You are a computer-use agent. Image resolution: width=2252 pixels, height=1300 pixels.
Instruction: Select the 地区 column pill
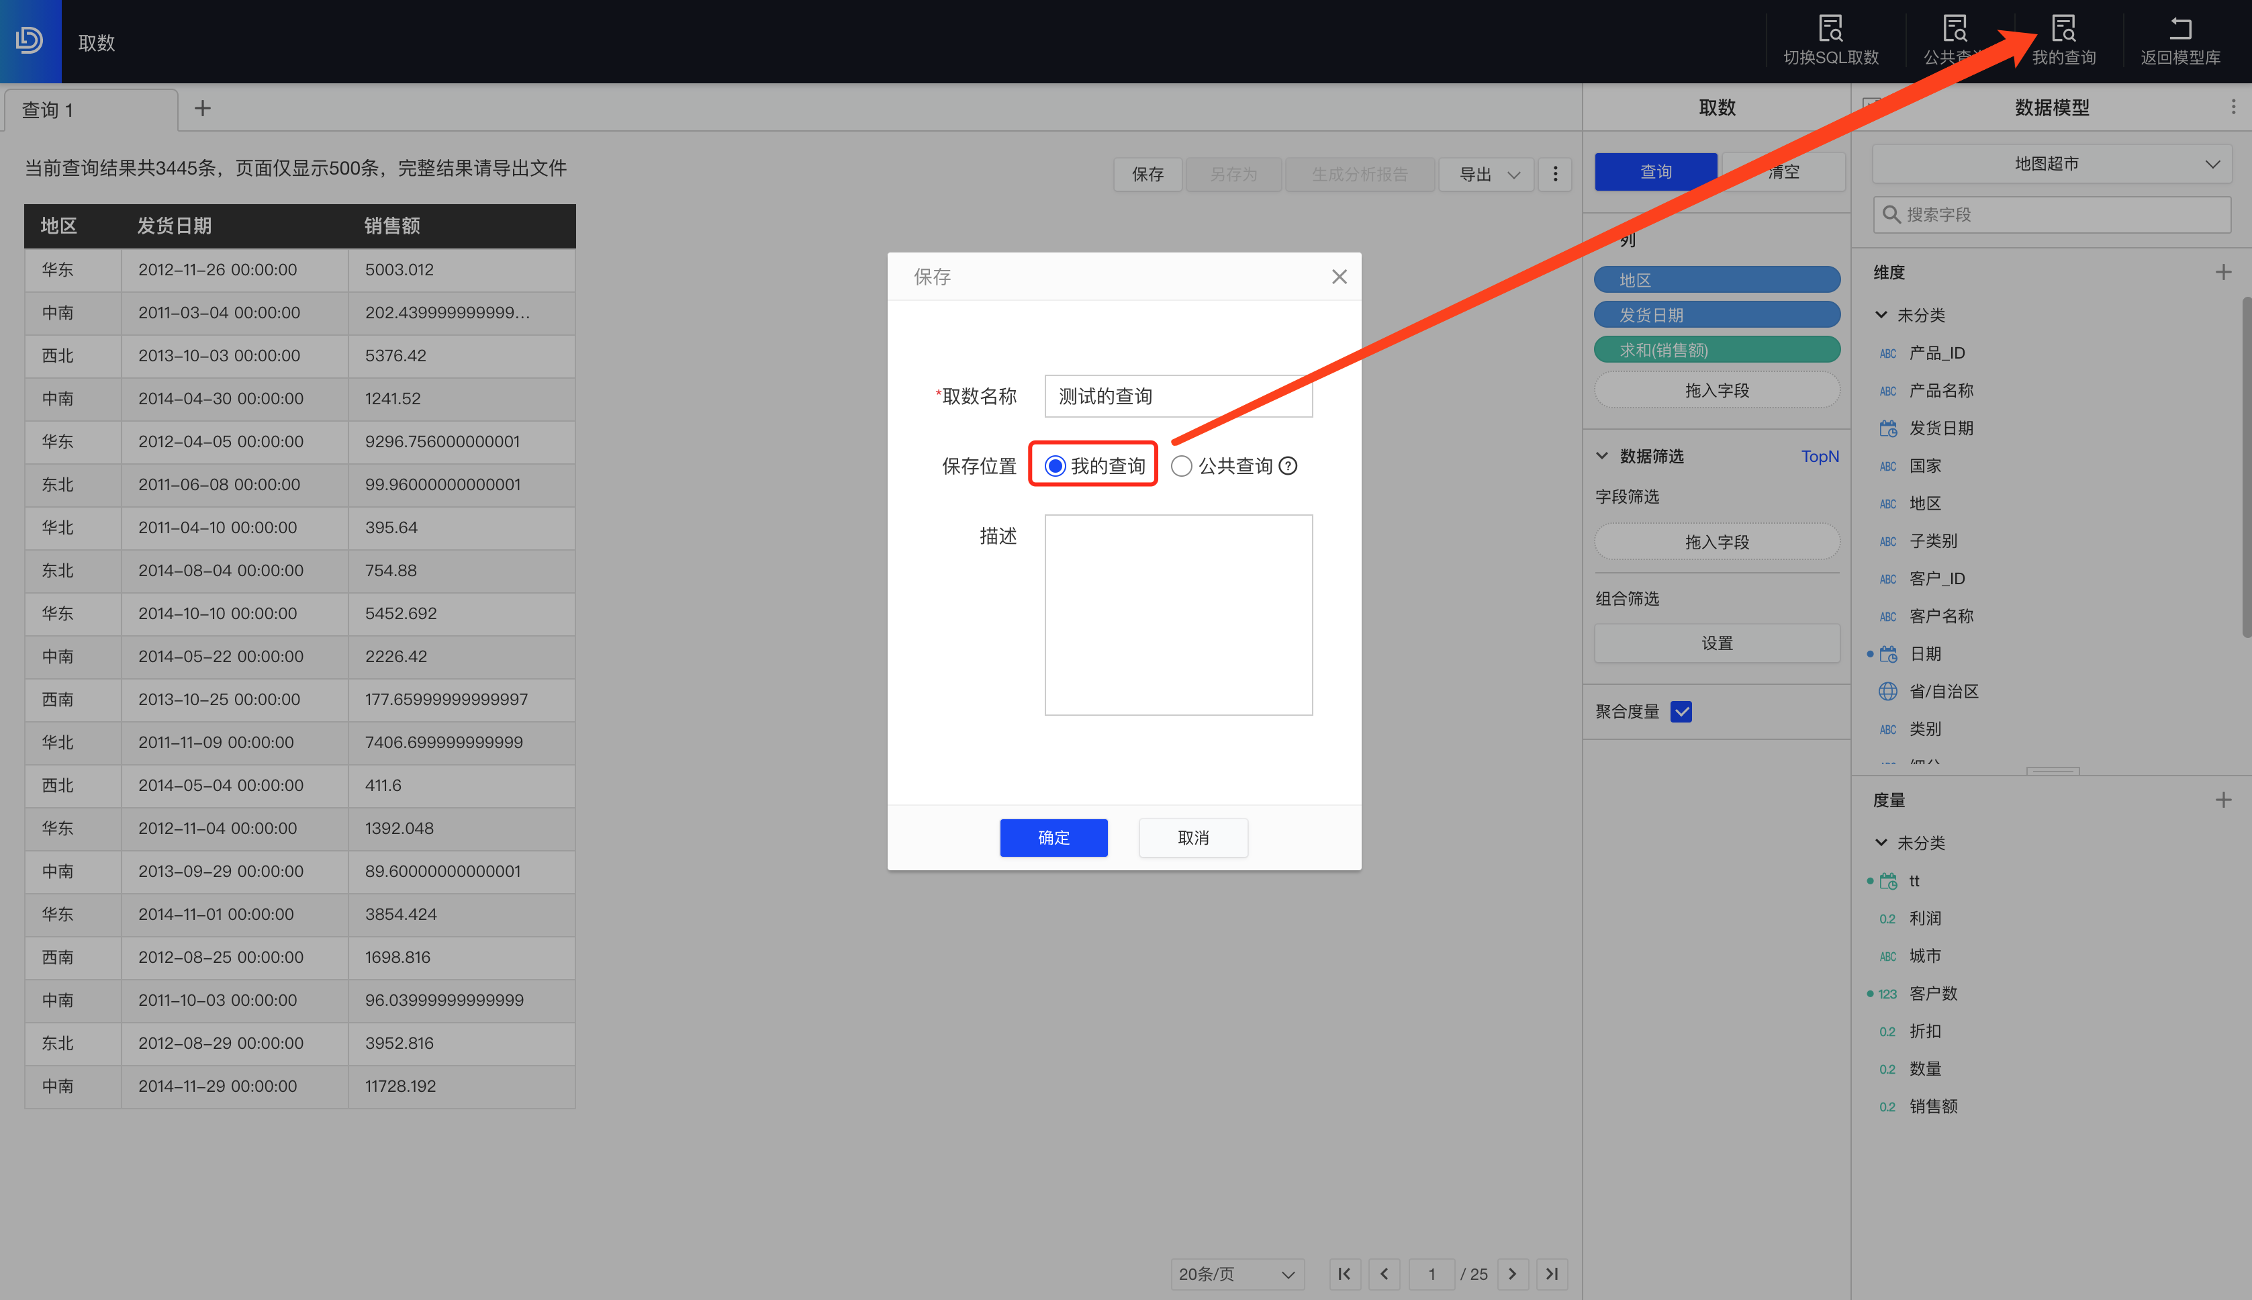click(x=1716, y=279)
